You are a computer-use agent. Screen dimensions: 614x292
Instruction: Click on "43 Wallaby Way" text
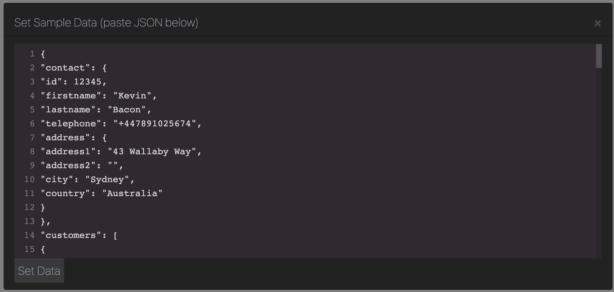tap(152, 151)
